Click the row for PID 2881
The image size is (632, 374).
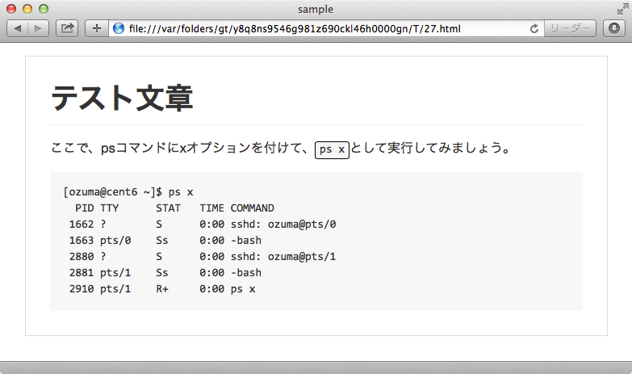pyautogui.click(x=165, y=273)
